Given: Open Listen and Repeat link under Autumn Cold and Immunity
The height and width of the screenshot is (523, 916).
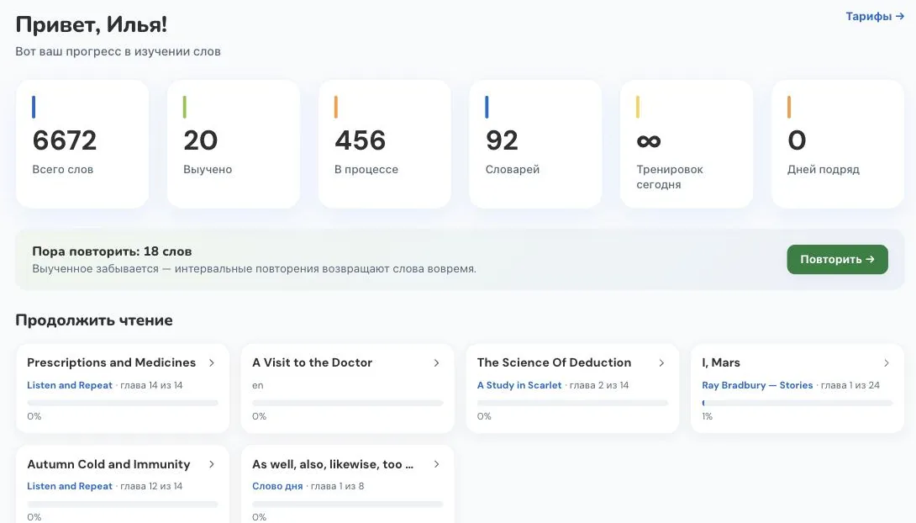Looking at the screenshot, I should coord(70,486).
